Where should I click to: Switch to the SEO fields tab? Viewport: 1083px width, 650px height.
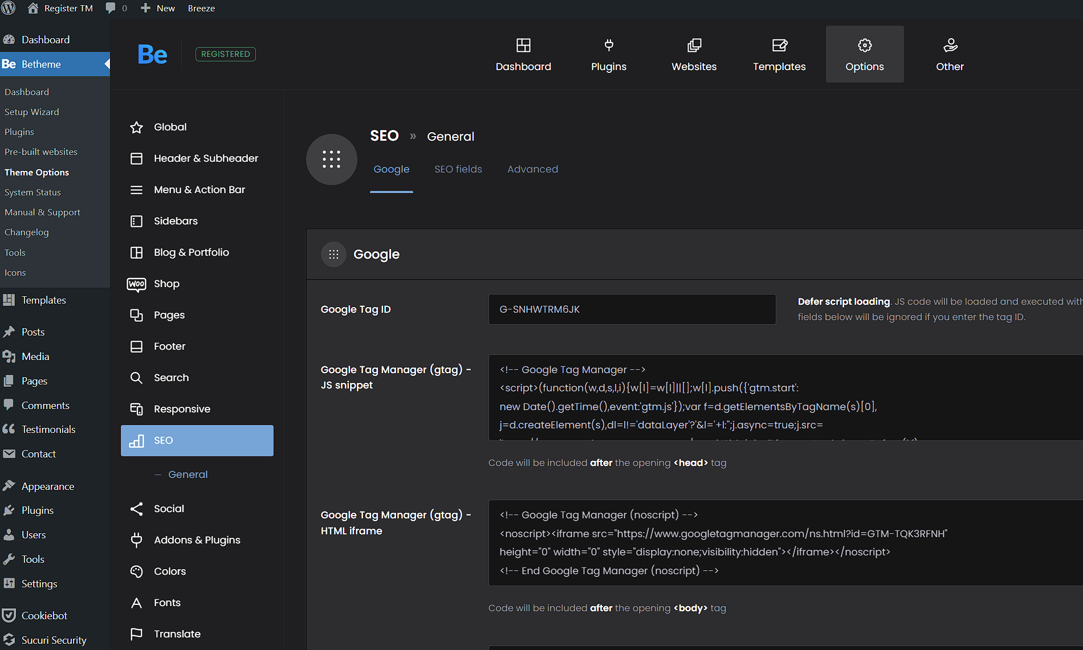pos(458,169)
